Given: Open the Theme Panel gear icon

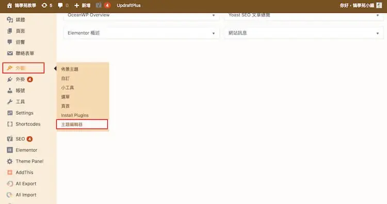Looking at the screenshot, I should [x=10, y=161].
